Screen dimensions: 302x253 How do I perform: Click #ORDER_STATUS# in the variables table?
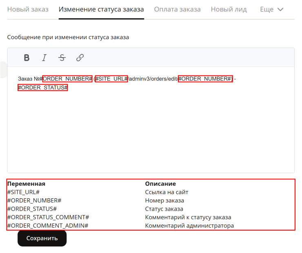pos(32,209)
